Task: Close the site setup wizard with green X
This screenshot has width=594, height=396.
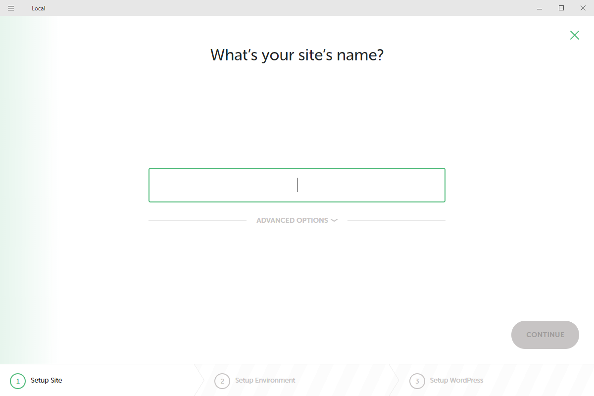Action: pyautogui.click(x=574, y=35)
